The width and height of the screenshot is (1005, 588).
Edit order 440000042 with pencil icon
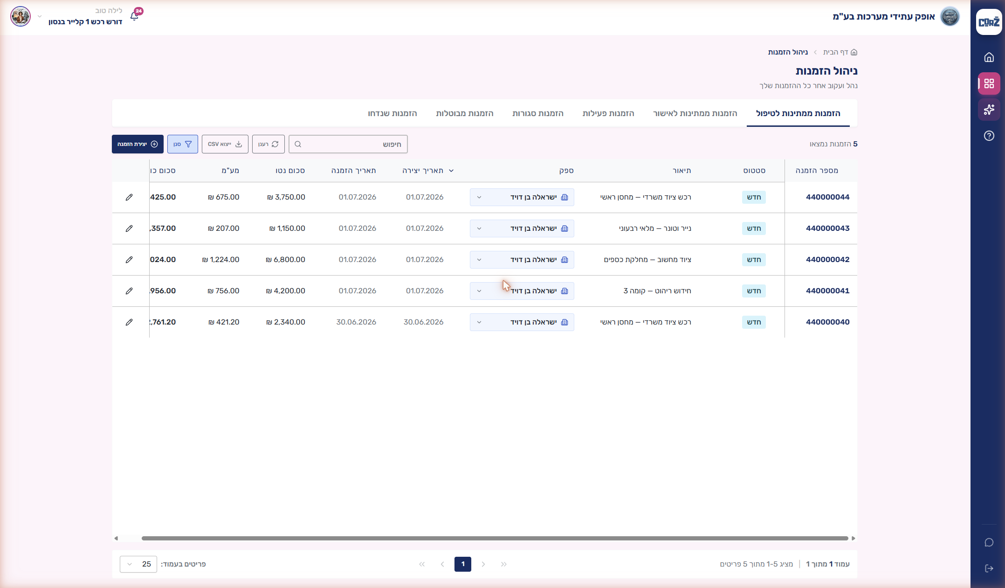129,260
